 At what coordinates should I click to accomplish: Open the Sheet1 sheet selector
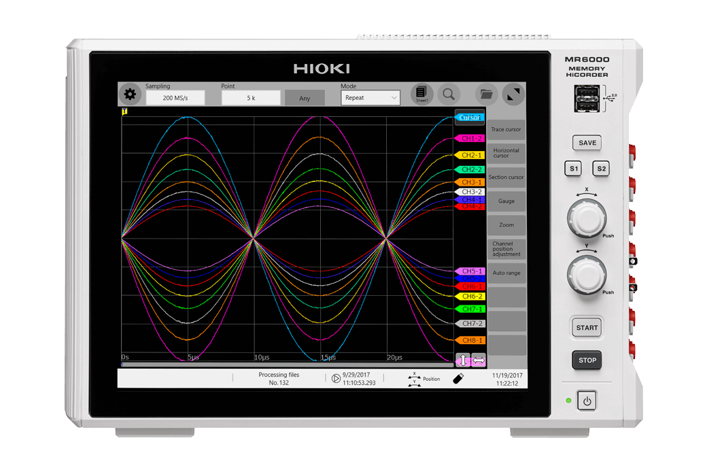pyautogui.click(x=421, y=94)
